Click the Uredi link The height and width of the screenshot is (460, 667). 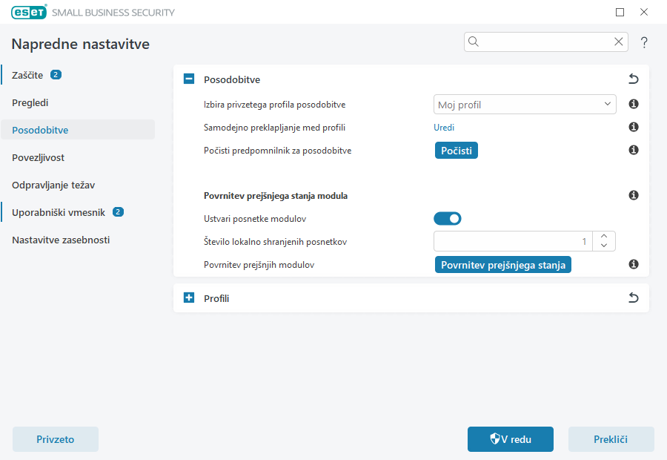click(444, 128)
